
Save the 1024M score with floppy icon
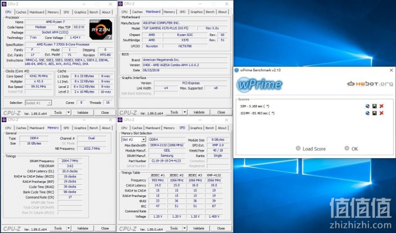375,113
